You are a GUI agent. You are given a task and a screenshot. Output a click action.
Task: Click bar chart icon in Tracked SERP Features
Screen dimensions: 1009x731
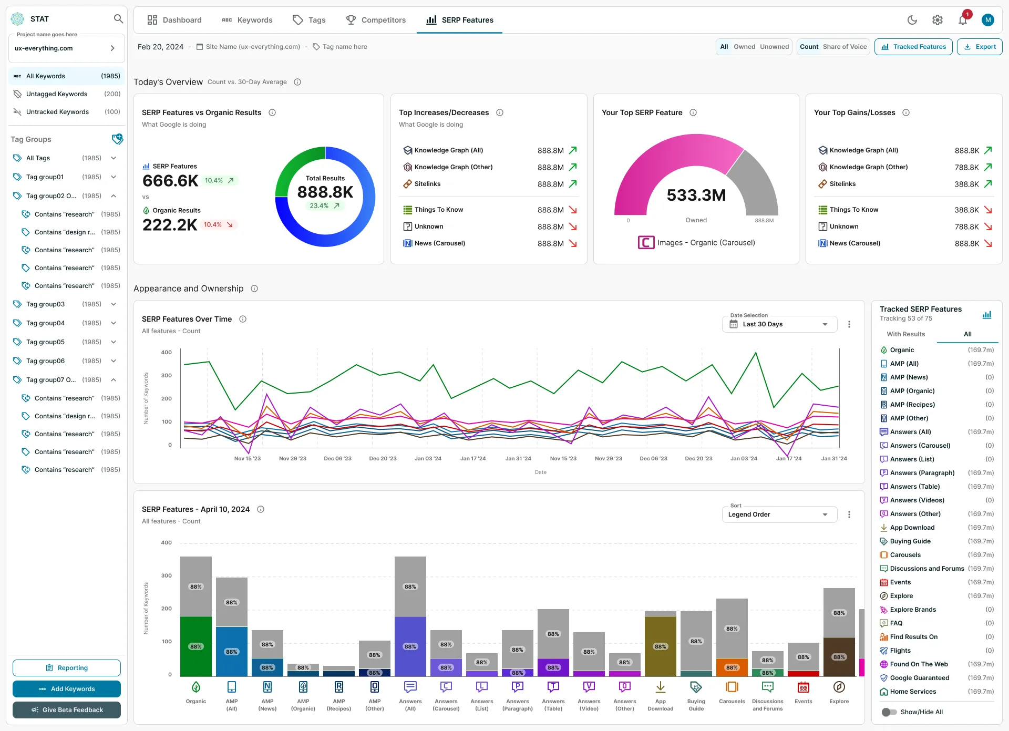point(987,314)
